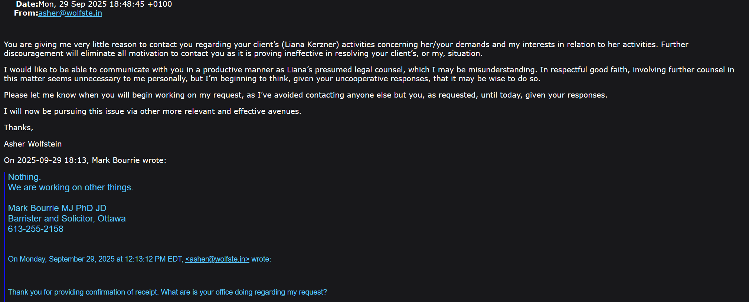
Task: Click the Date label in the email header
Action: tap(27, 4)
